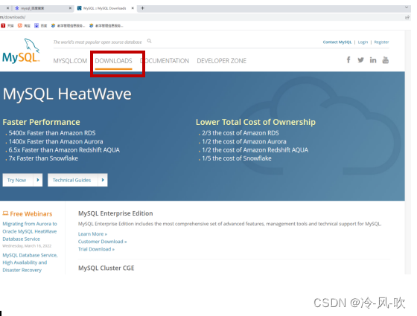417x316 pixels.
Task: Click the Technical Guides button
Action: tap(77, 180)
